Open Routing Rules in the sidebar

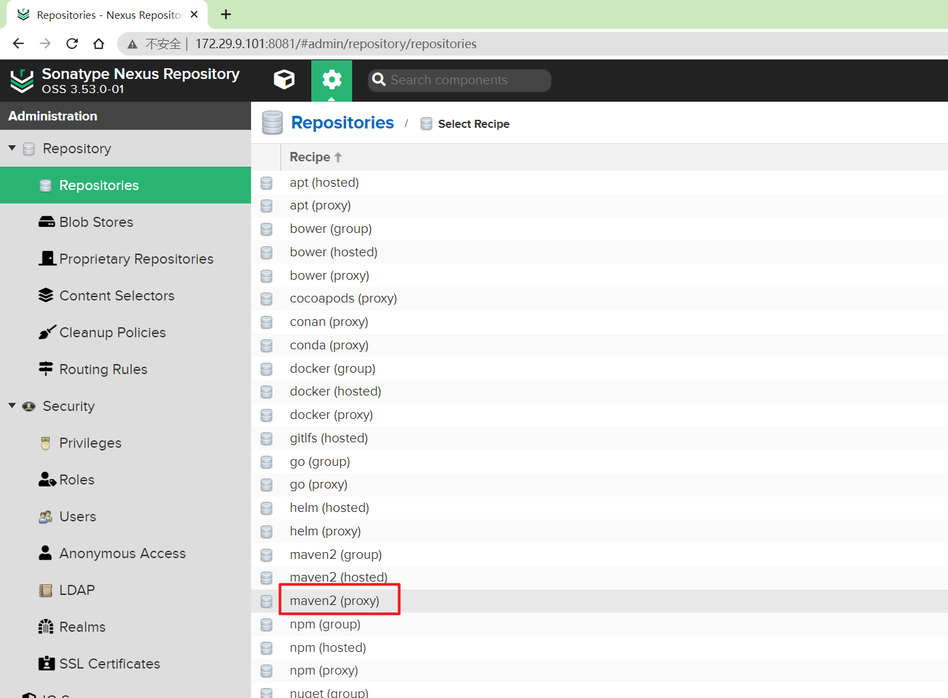click(x=126, y=369)
